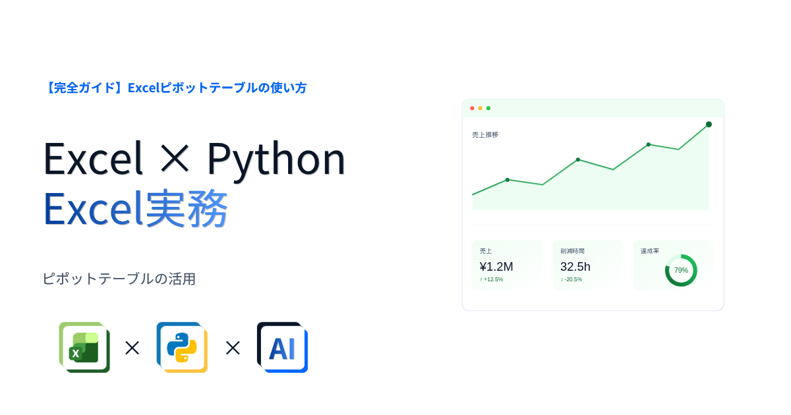This screenshot has width=791, height=415.
Task: Click the blue AI icon
Action: (x=282, y=347)
